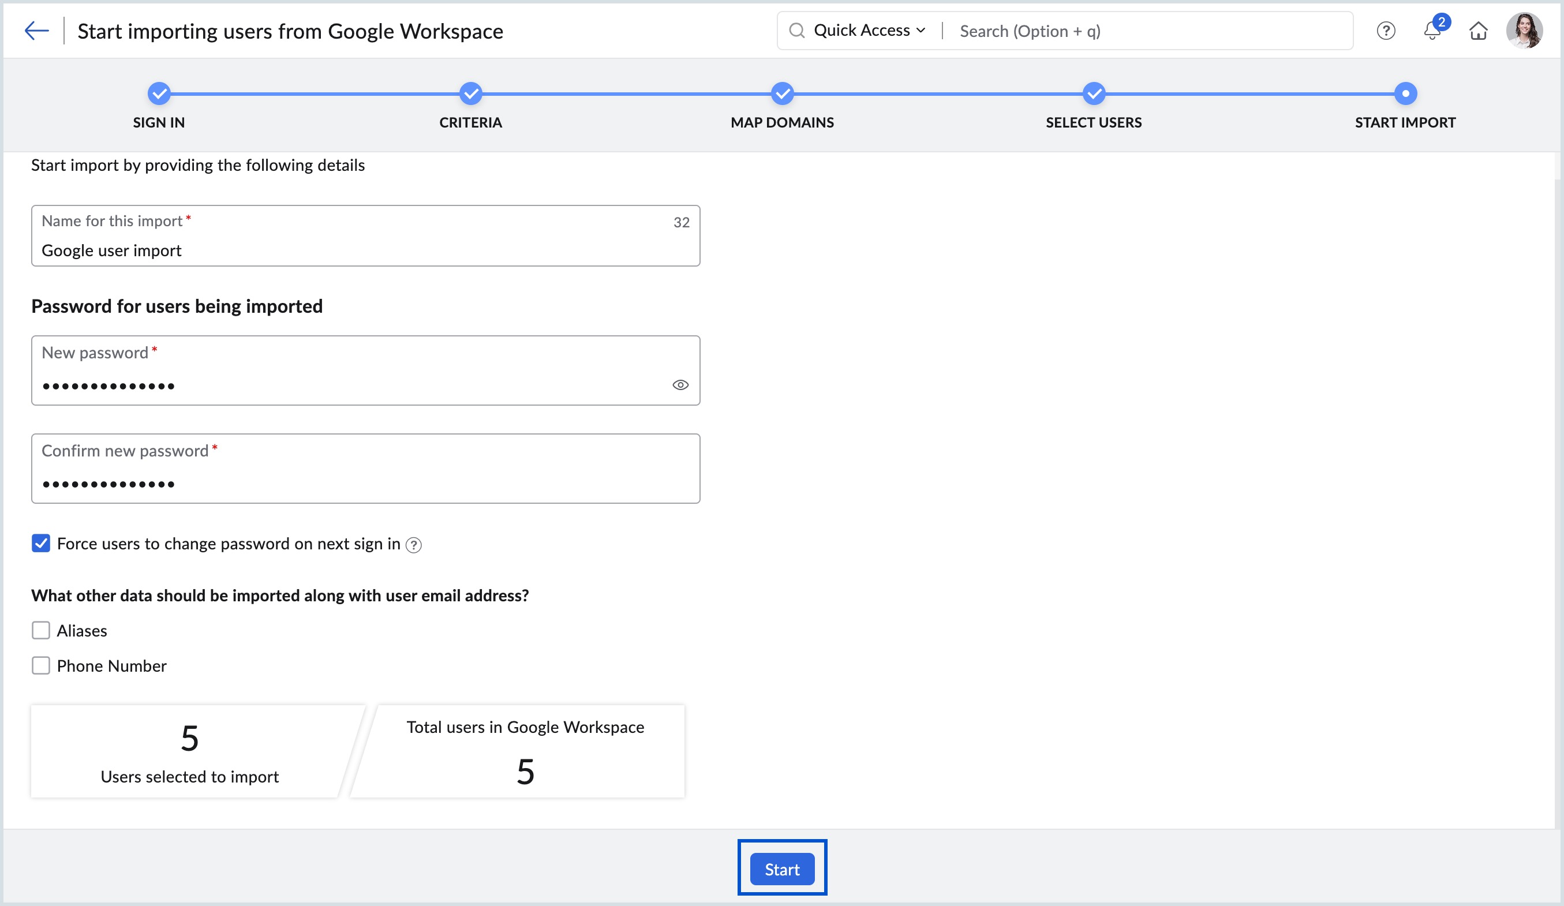Viewport: 1564px width, 906px height.
Task: Open the user profile avatar
Action: point(1524,31)
